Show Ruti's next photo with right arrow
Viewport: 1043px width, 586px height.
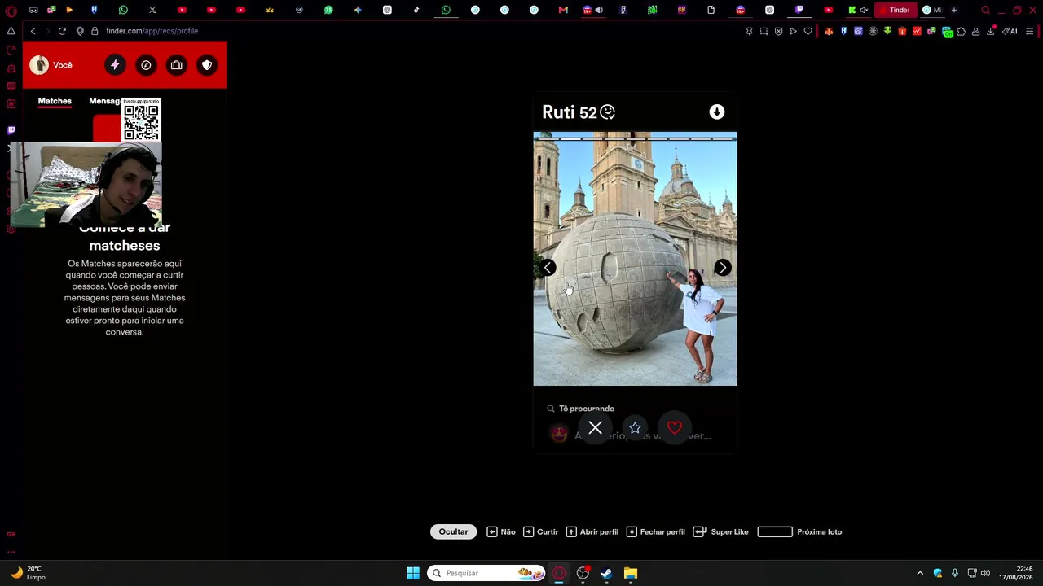[x=723, y=268]
